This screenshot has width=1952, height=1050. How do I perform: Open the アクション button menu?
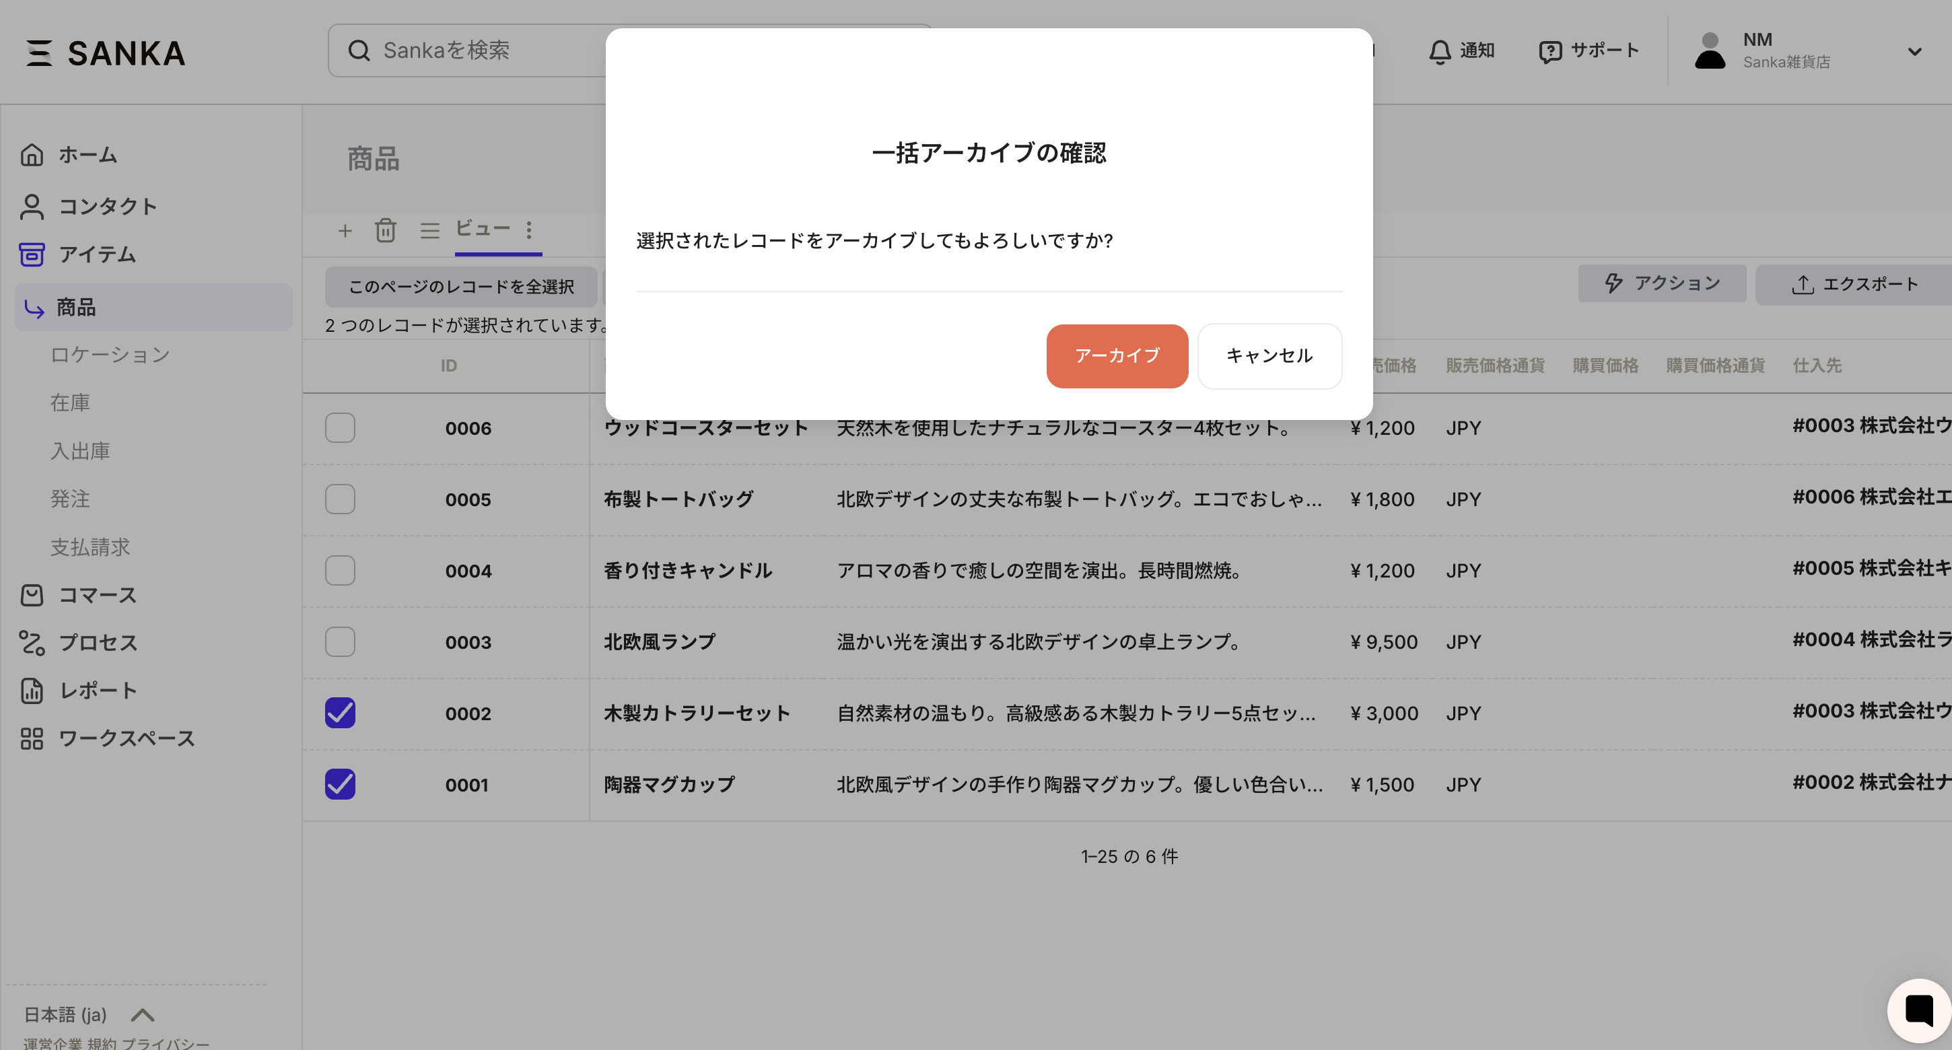tap(1661, 283)
